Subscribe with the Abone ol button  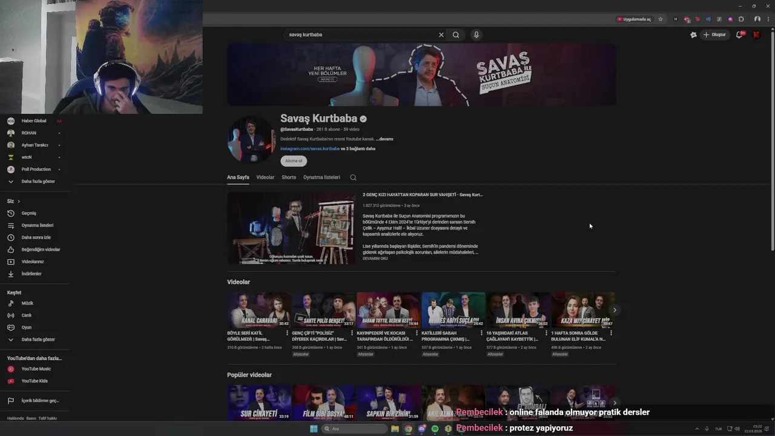(x=294, y=161)
